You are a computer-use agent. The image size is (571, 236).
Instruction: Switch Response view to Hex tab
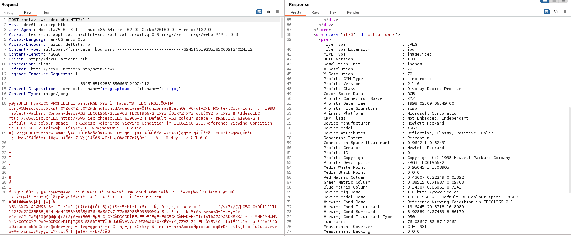click(333, 12)
